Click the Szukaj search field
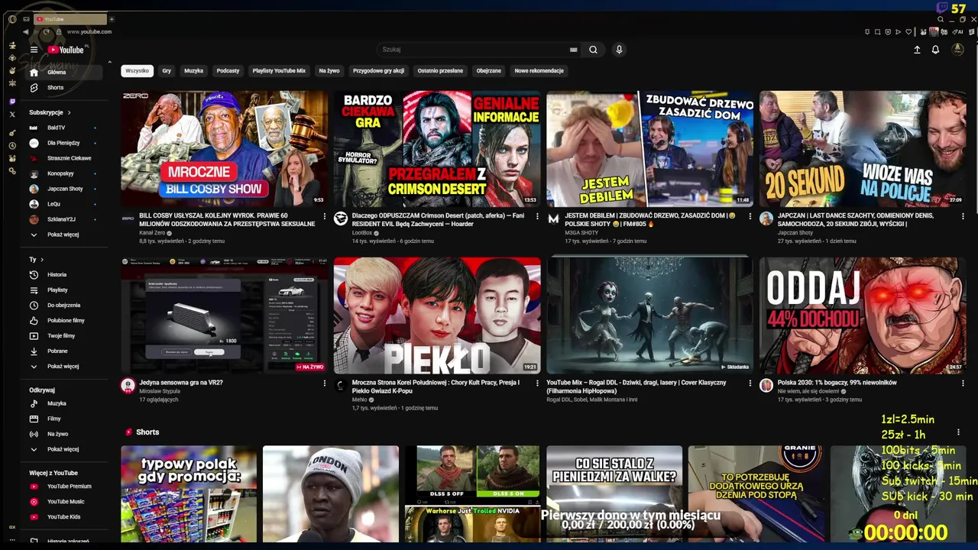 (474, 50)
